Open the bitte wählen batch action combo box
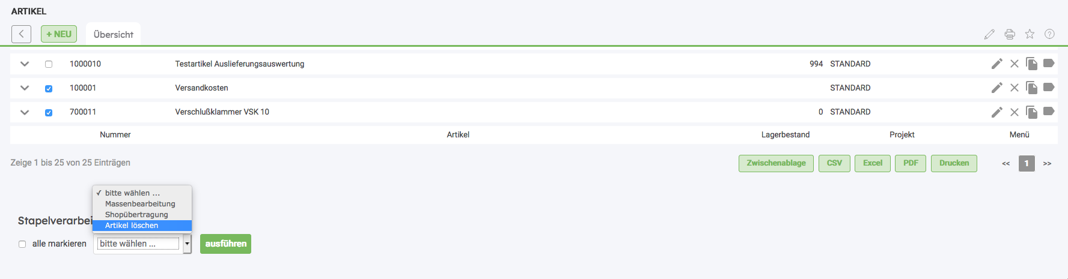 [x=142, y=244]
